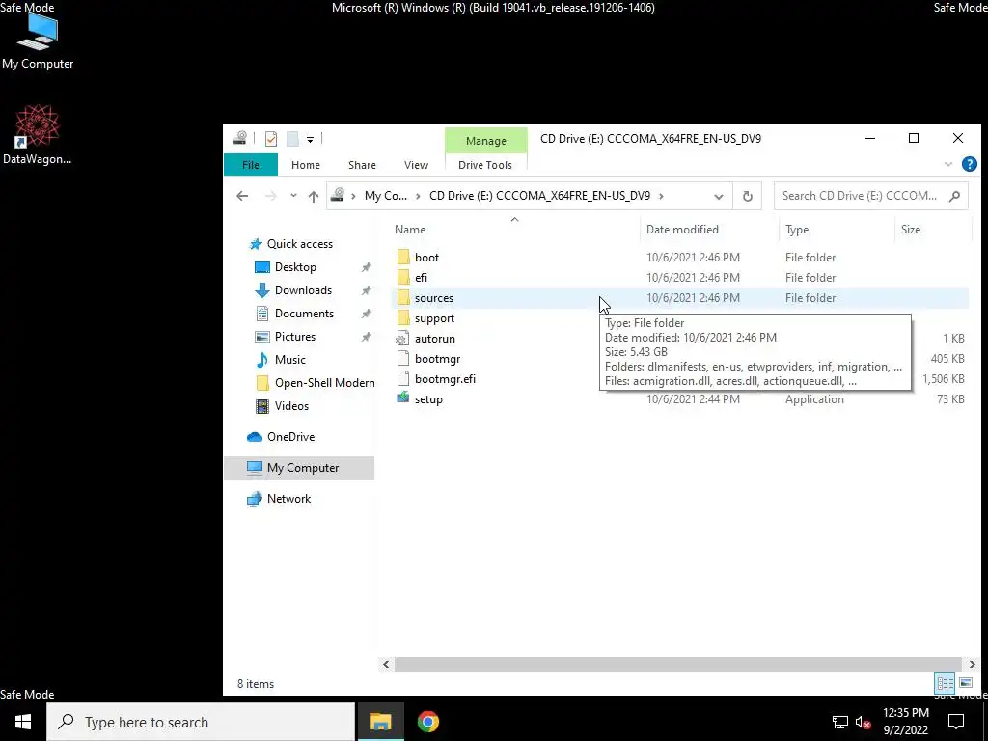Image resolution: width=988 pixels, height=741 pixels.
Task: Click the taskbar search box
Action: pyautogui.click(x=201, y=722)
